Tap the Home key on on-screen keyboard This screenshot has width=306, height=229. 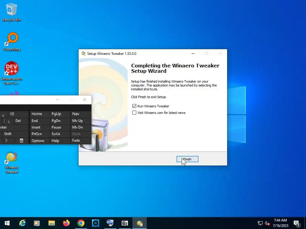pos(40,114)
